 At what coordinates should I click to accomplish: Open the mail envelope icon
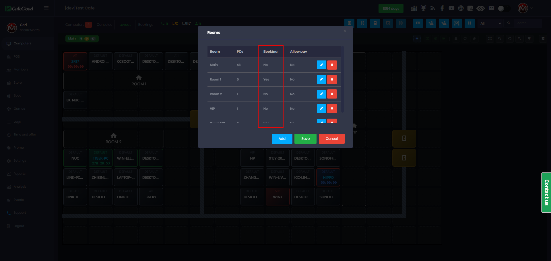(491, 8)
